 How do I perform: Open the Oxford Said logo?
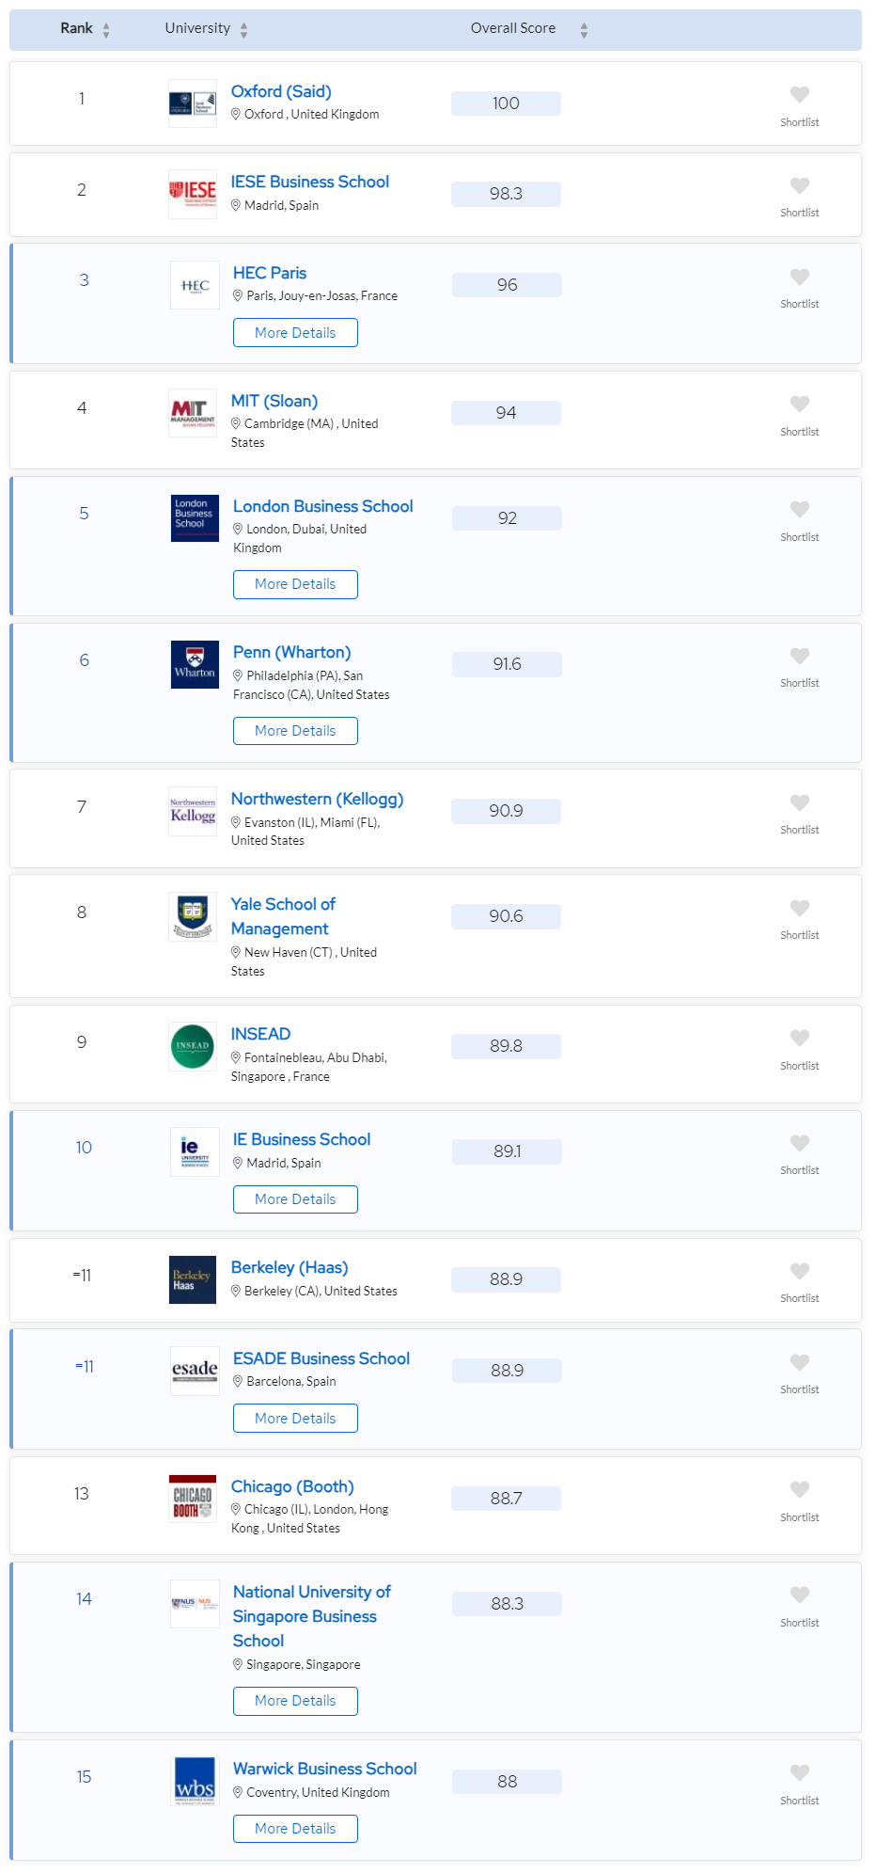tap(193, 103)
